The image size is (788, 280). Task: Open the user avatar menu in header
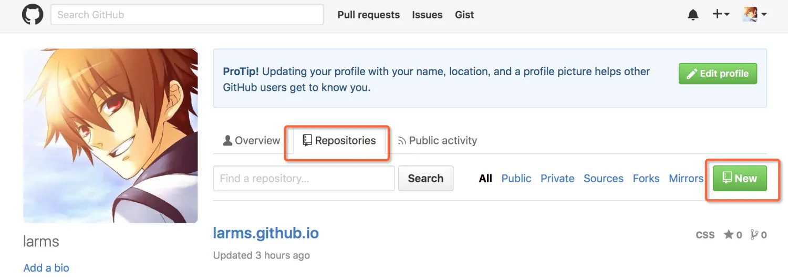pyautogui.click(x=755, y=15)
